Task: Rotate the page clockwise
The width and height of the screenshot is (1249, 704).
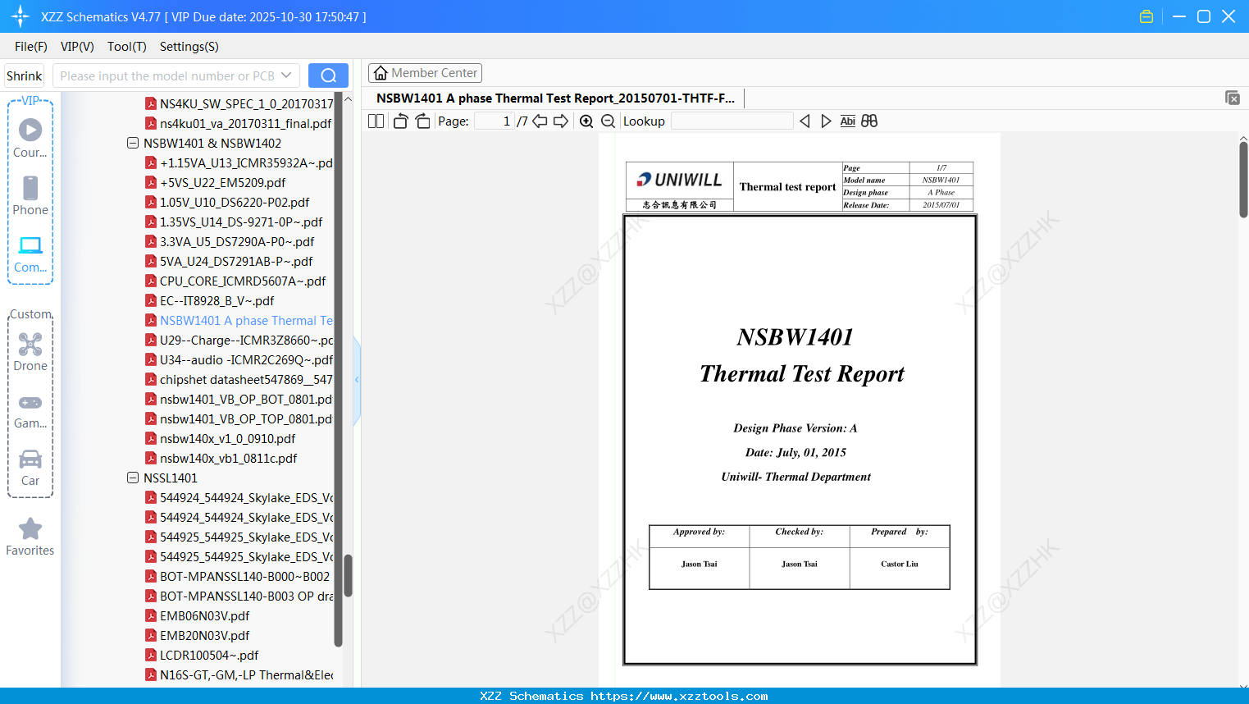Action: tap(422, 121)
